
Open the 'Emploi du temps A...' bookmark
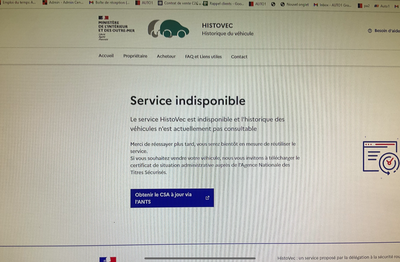click(x=18, y=2)
